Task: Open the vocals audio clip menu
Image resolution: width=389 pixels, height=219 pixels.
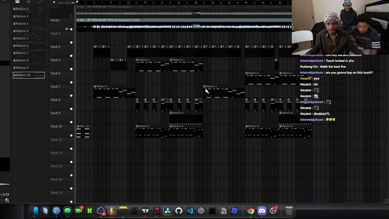Action: (x=78, y=20)
